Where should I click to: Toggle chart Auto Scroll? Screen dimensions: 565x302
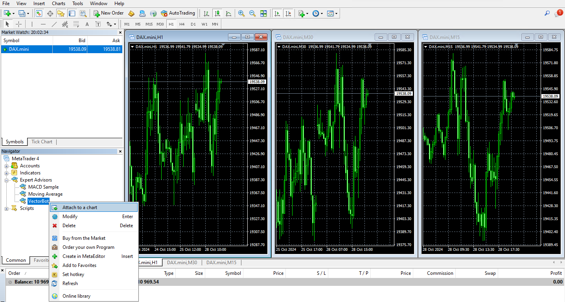[x=277, y=13]
